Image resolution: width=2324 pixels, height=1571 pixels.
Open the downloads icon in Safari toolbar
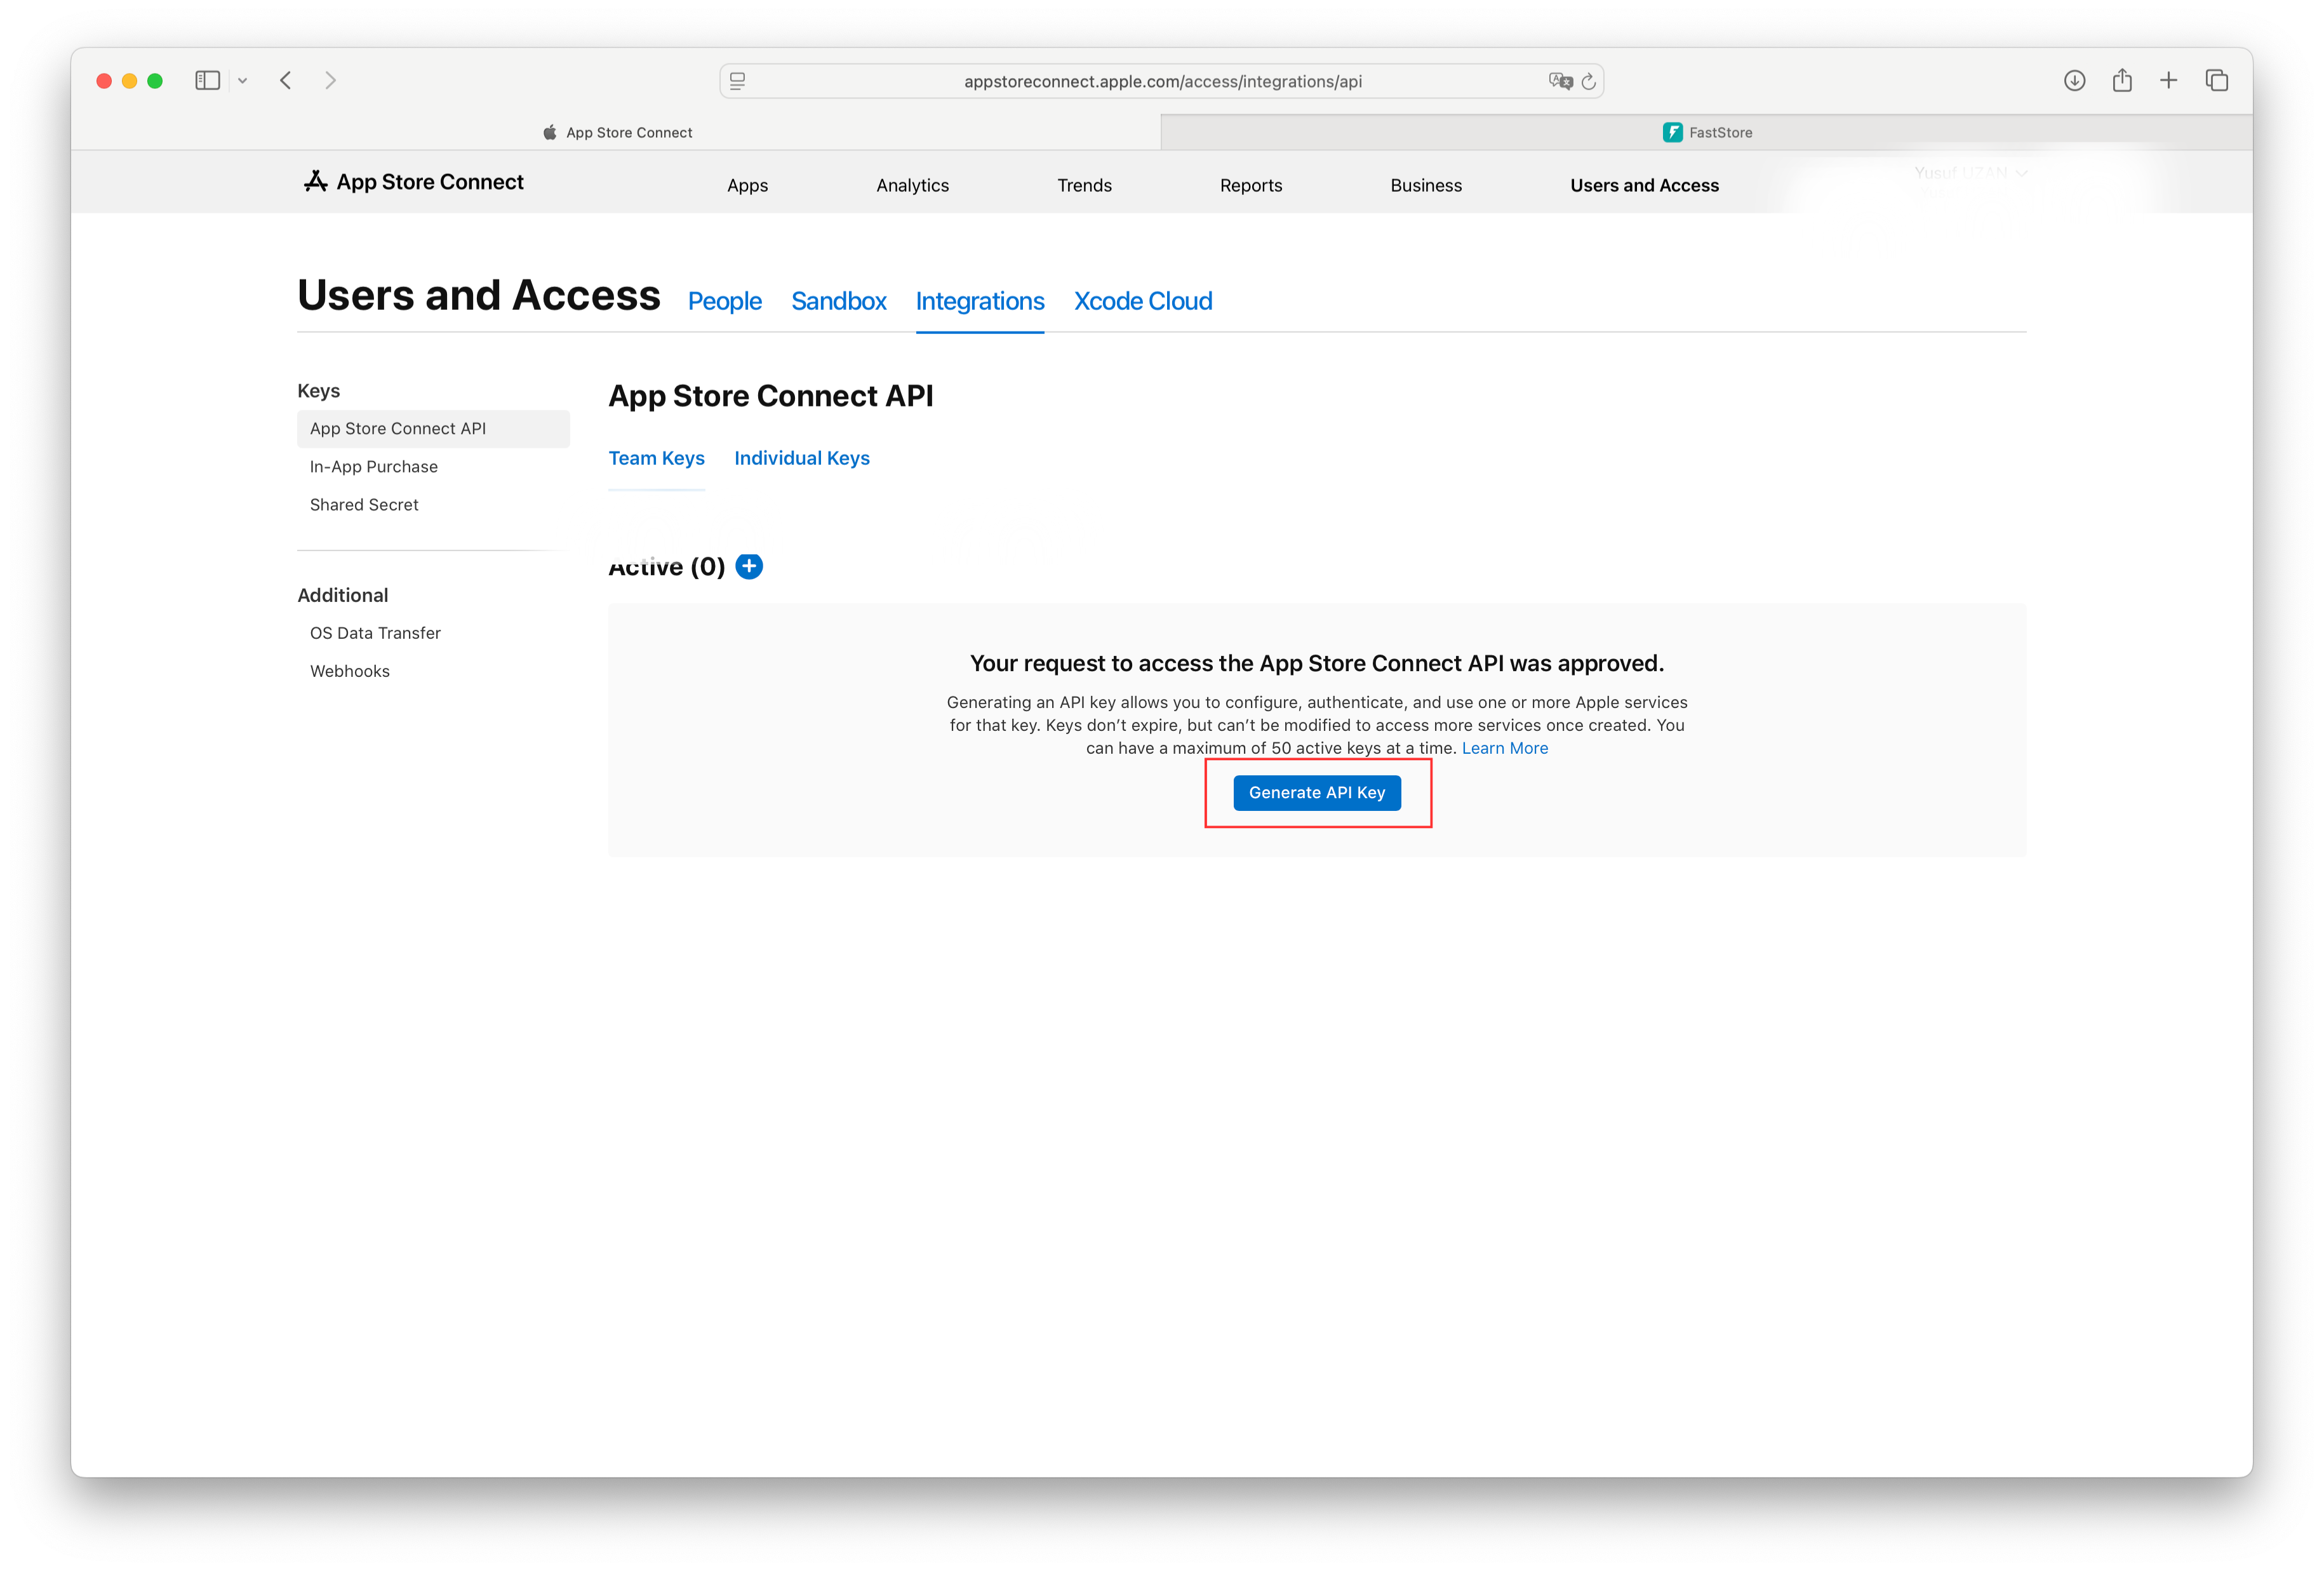(2075, 80)
